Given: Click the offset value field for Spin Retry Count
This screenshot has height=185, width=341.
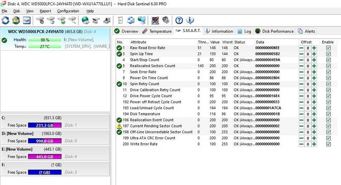Looking at the screenshot, I should [308, 84].
